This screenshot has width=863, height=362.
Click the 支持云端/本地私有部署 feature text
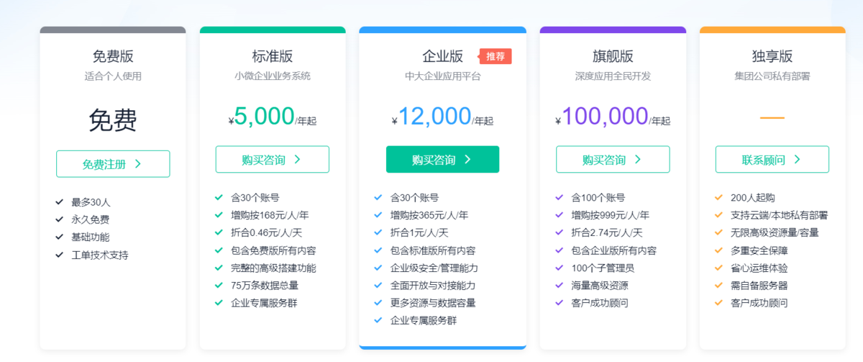pos(779,215)
